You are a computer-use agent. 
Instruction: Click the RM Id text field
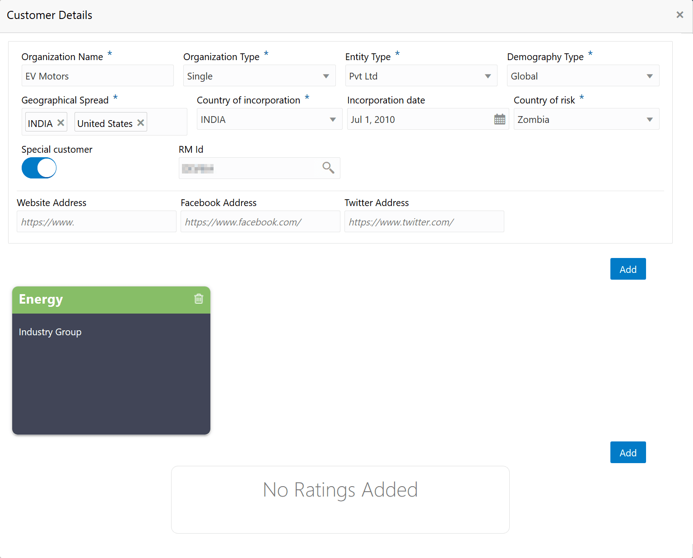click(x=248, y=169)
